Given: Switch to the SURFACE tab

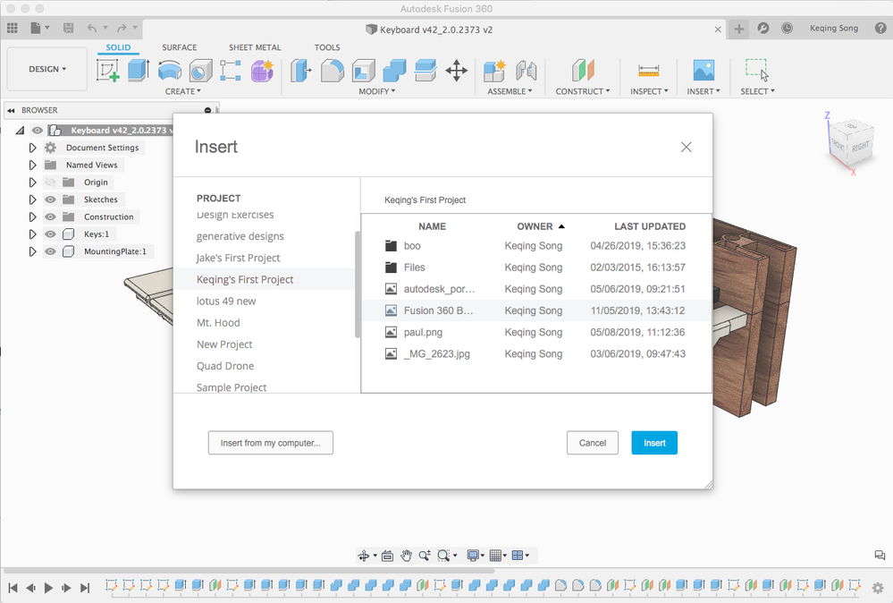Looking at the screenshot, I should (x=180, y=47).
